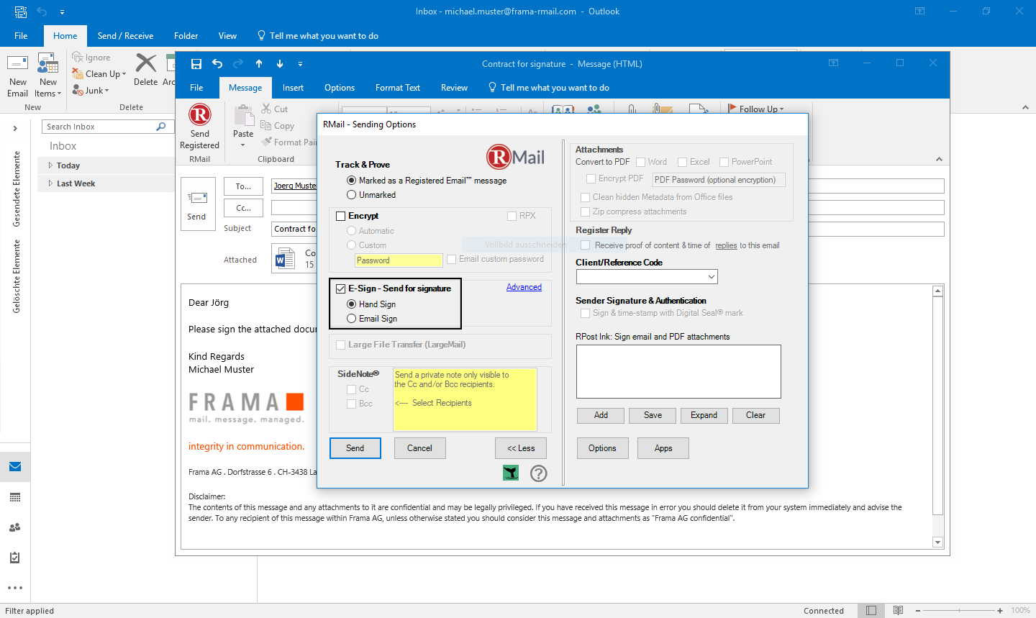Open the Review ribbon tab
Screen dimensions: 1036x618
pos(454,88)
